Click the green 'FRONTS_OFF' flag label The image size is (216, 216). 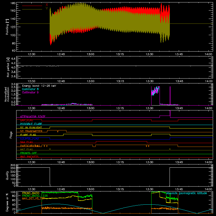[x=29, y=153]
